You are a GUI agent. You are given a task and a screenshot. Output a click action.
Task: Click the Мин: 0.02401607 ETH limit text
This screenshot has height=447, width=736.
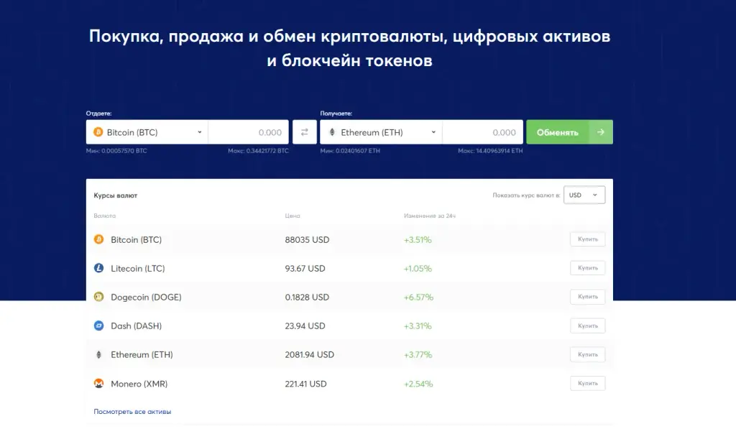tap(350, 151)
